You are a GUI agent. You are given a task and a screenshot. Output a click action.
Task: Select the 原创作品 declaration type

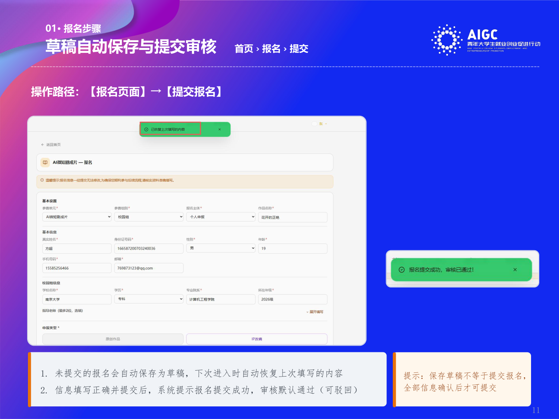(x=113, y=339)
